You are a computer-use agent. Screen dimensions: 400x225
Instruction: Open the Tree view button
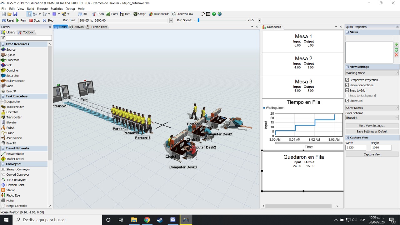click(x=125, y=14)
